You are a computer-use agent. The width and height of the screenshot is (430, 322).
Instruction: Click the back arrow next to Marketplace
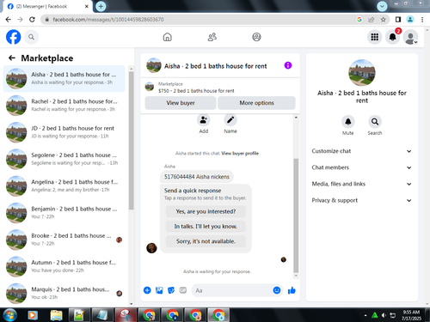pos(12,58)
